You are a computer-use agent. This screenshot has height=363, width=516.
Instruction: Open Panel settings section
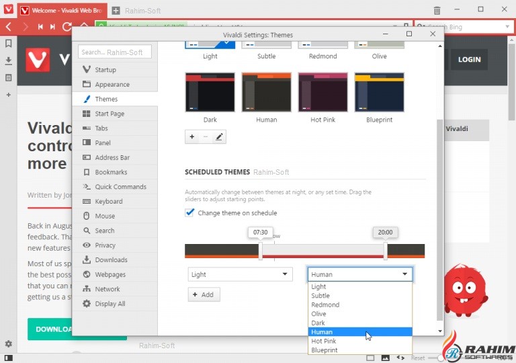[115, 143]
